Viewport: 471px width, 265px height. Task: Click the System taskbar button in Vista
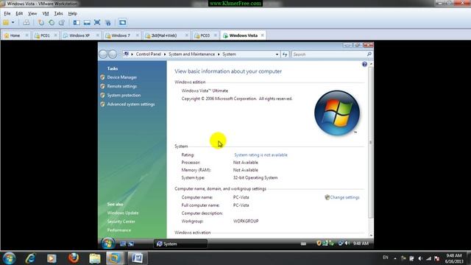[x=180, y=244]
